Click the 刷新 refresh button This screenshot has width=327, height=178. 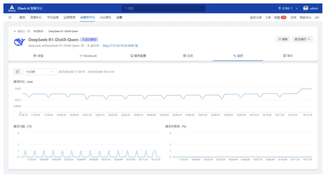click(x=283, y=39)
